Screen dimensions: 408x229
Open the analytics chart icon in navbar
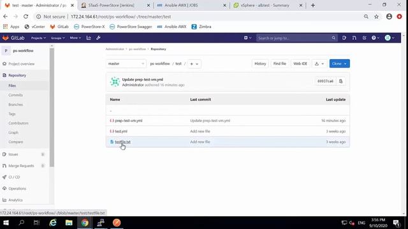point(89,38)
